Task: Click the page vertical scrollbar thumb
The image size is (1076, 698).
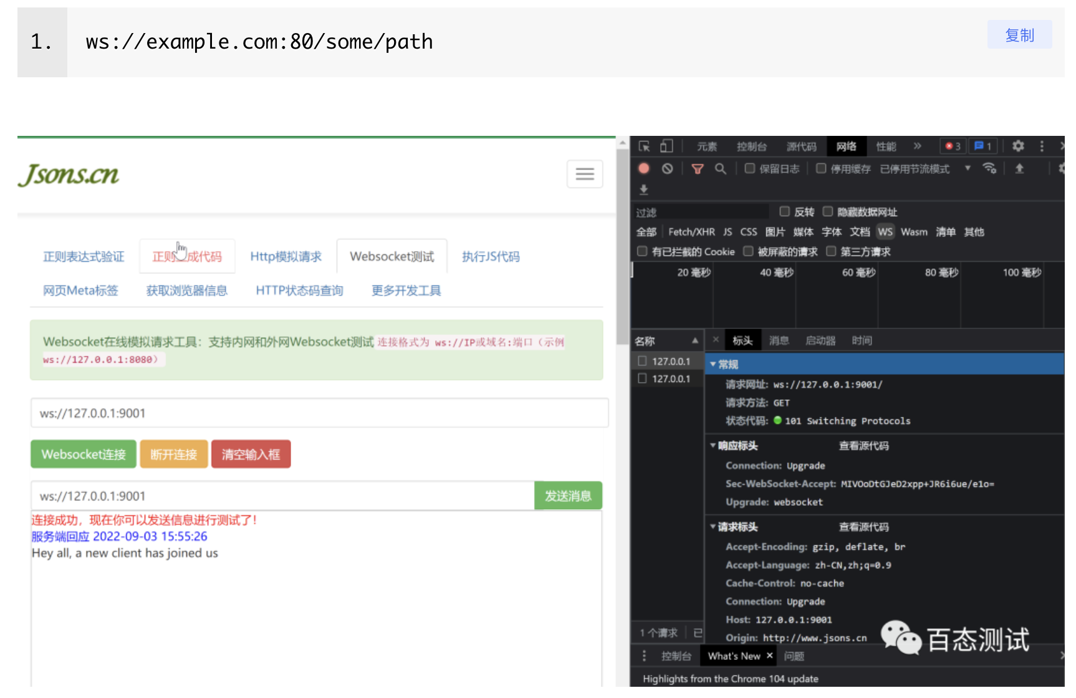Action: (x=622, y=246)
